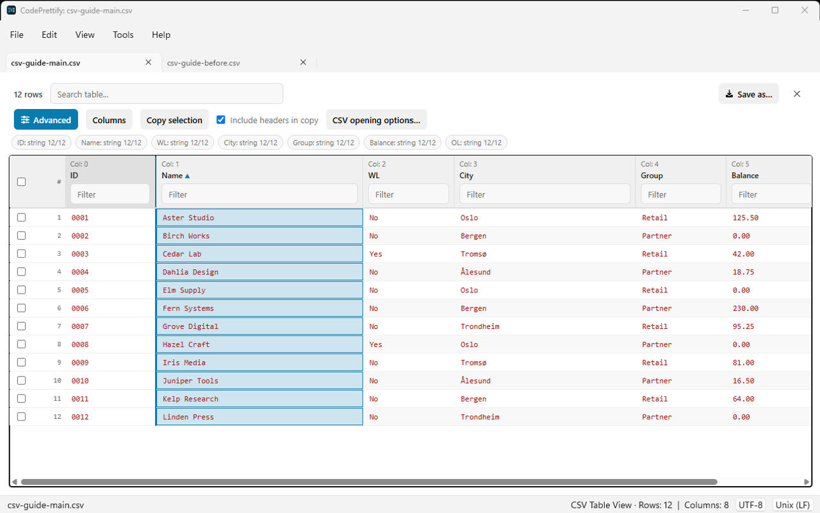
Task: Open CSV opening options dialog
Action: (377, 119)
